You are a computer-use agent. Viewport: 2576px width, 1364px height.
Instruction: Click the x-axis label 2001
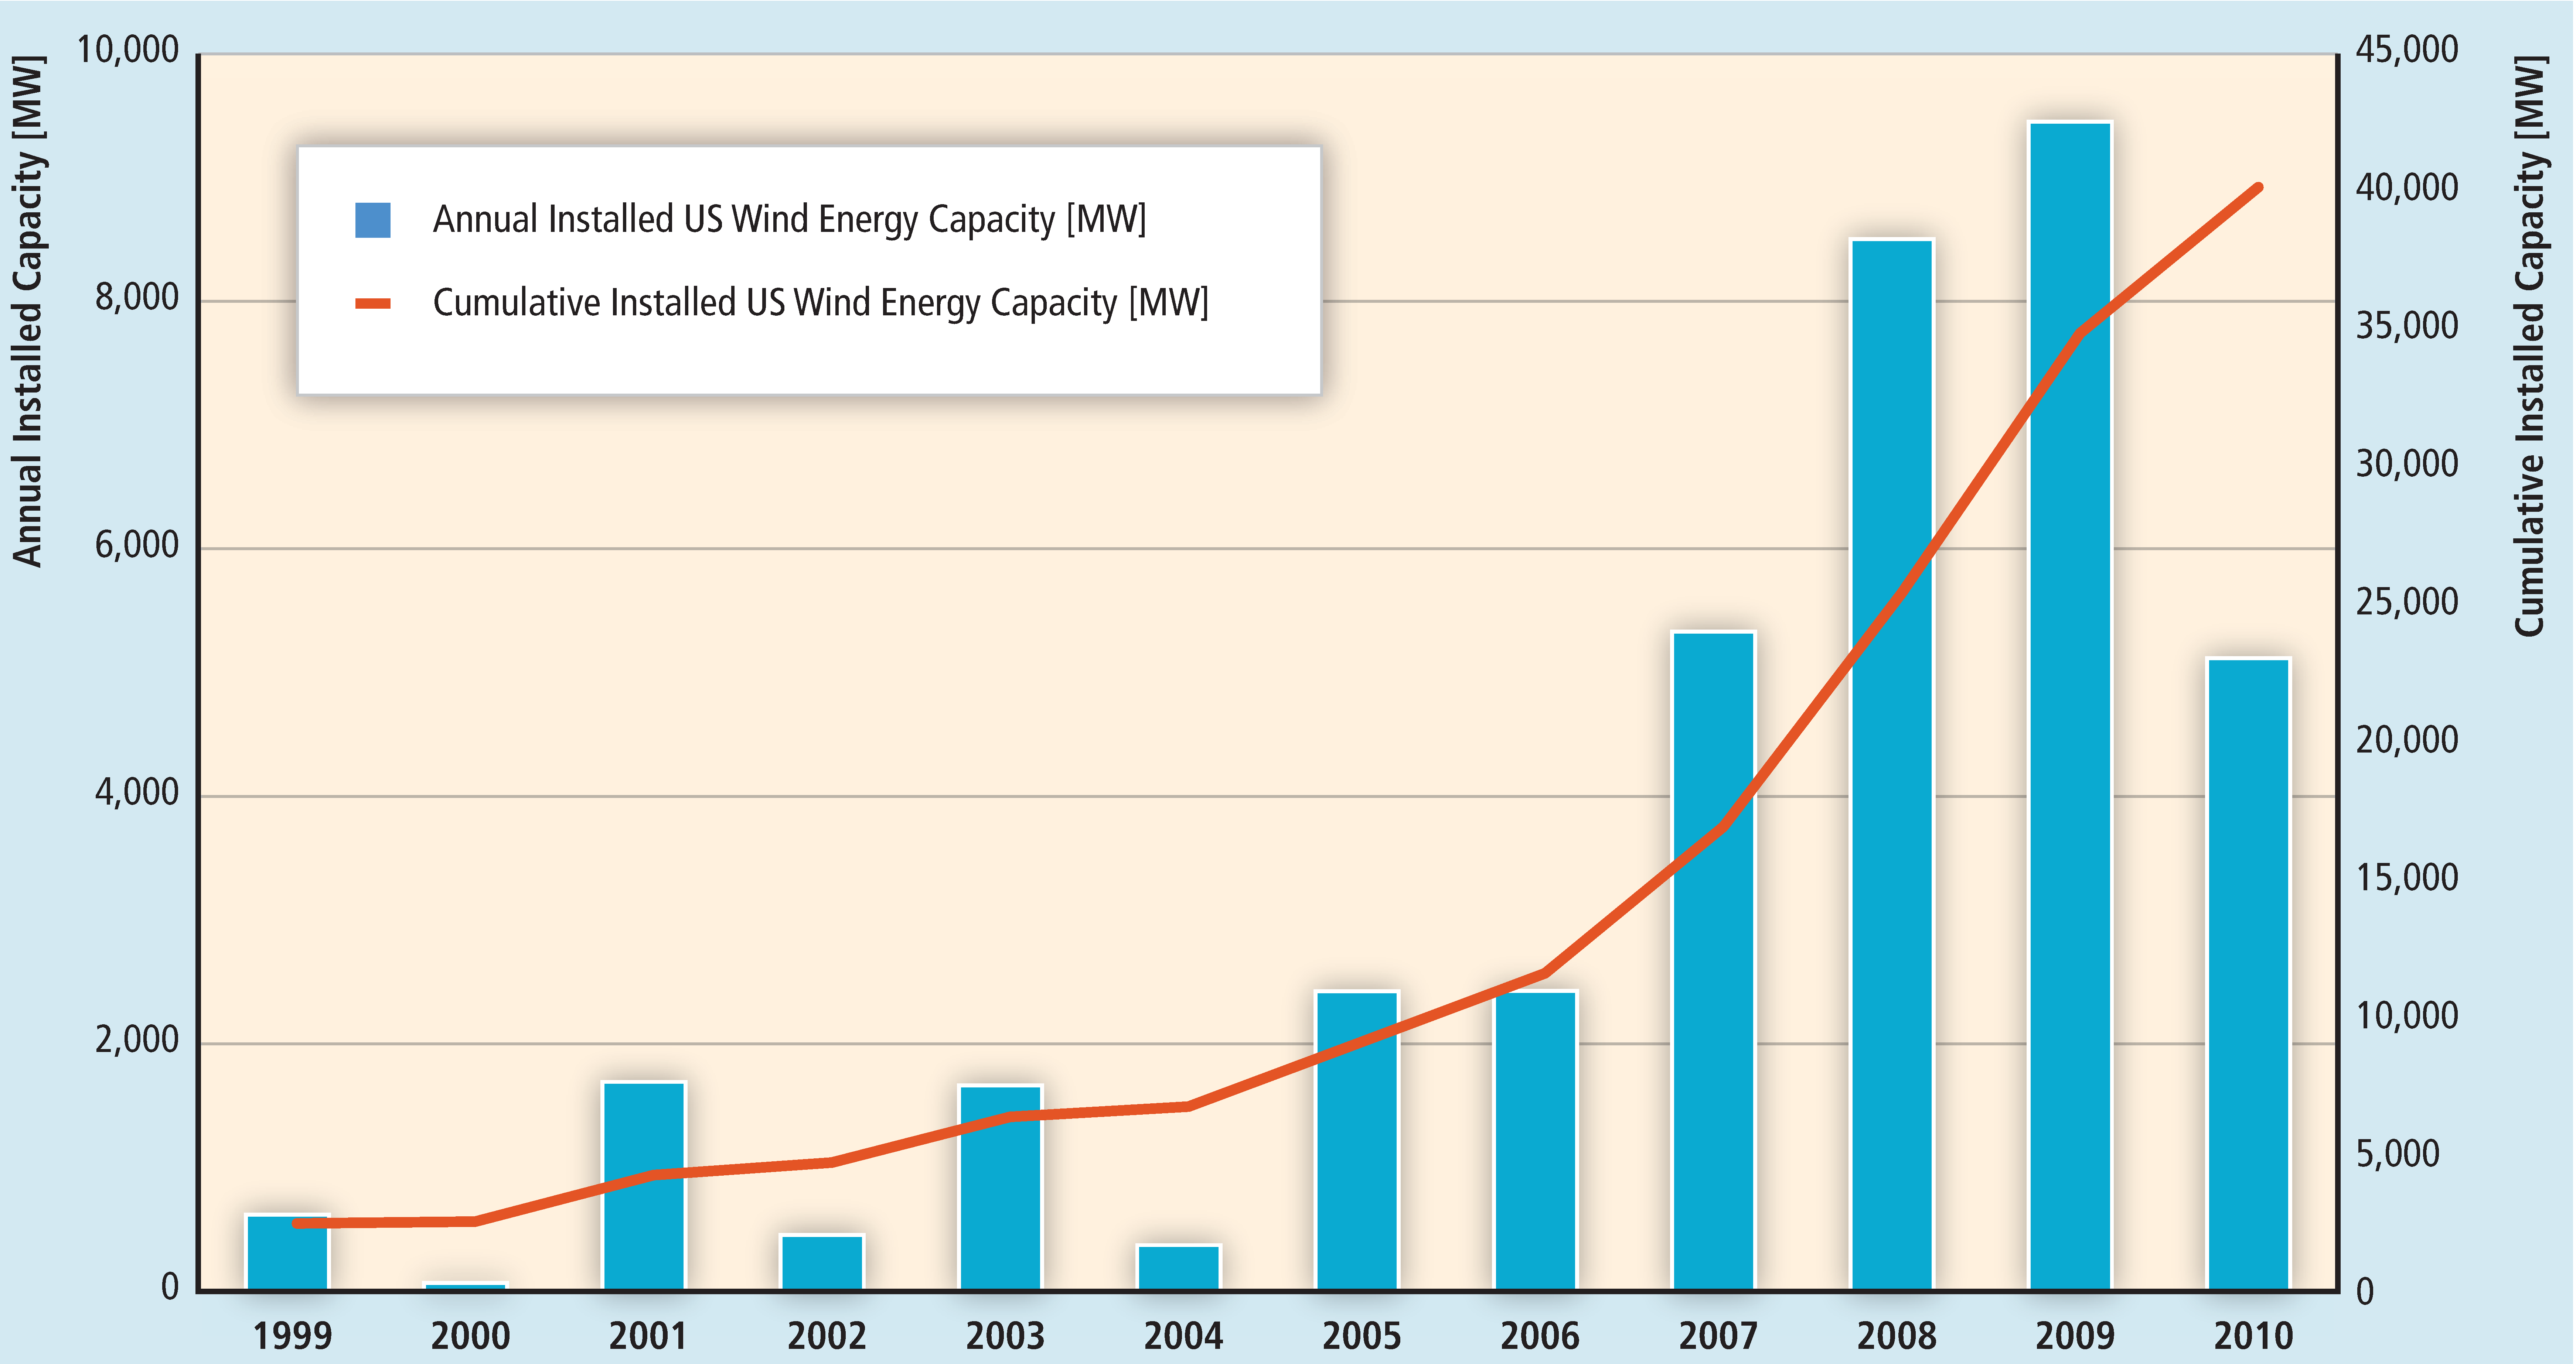point(648,1336)
